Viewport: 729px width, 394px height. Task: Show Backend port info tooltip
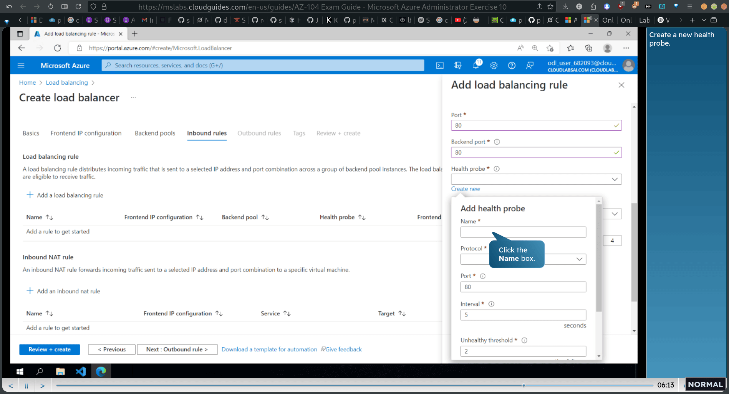tap(497, 142)
